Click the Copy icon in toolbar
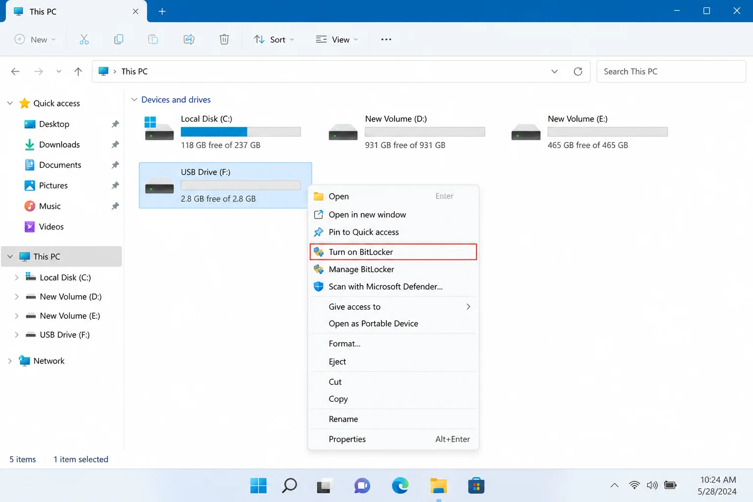Screen dimensions: 753x502 click(119, 39)
